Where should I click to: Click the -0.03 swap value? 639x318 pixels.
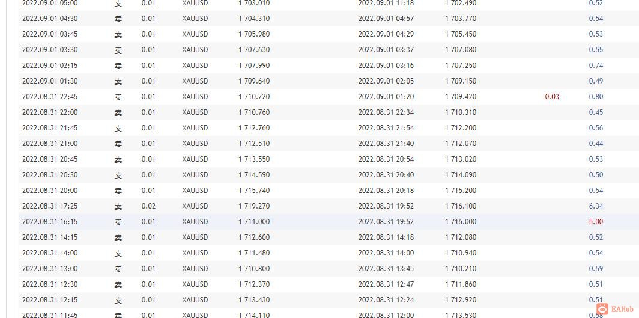click(x=551, y=97)
